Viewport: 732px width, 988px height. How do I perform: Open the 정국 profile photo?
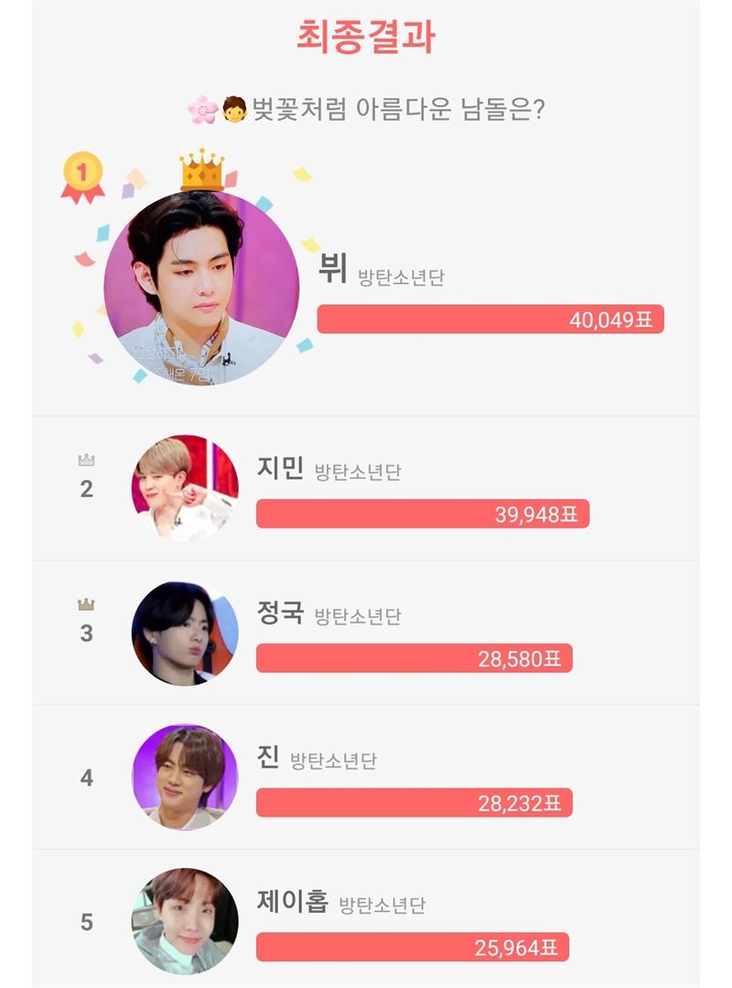click(185, 633)
